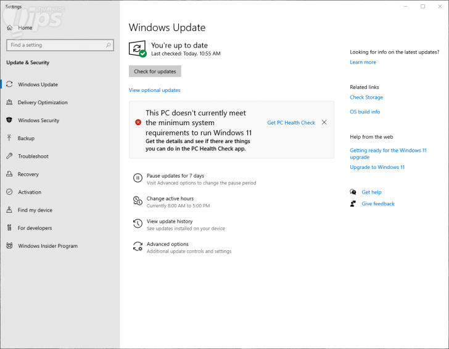Click the red error icon in Windows 11 notice
This screenshot has width=449, height=349.
coord(138,122)
